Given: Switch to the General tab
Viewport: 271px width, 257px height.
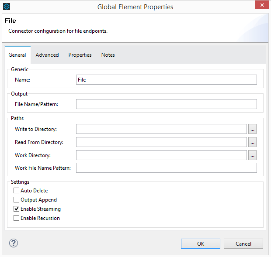Looking at the screenshot, I should [17, 55].
